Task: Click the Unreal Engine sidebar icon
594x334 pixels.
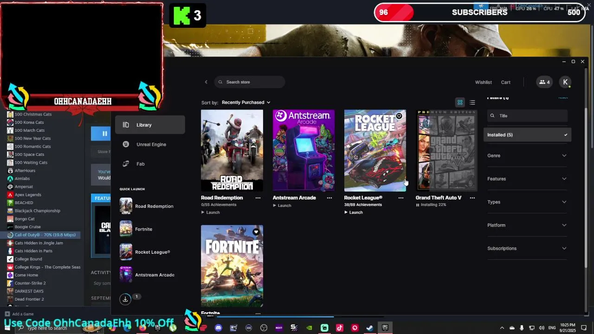Action: tap(126, 144)
